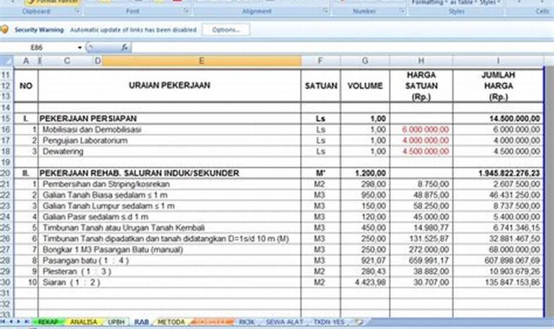The image size is (554, 329).
Task: Click the Security Warning shield icon
Action: coord(4,30)
